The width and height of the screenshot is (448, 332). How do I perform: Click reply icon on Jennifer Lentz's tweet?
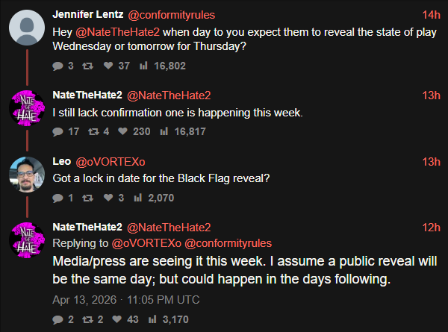click(58, 66)
